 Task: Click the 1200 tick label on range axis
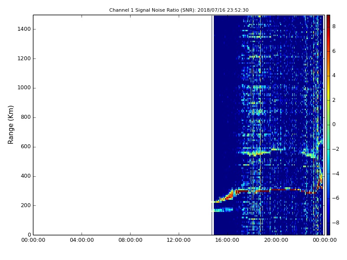coord(24,58)
